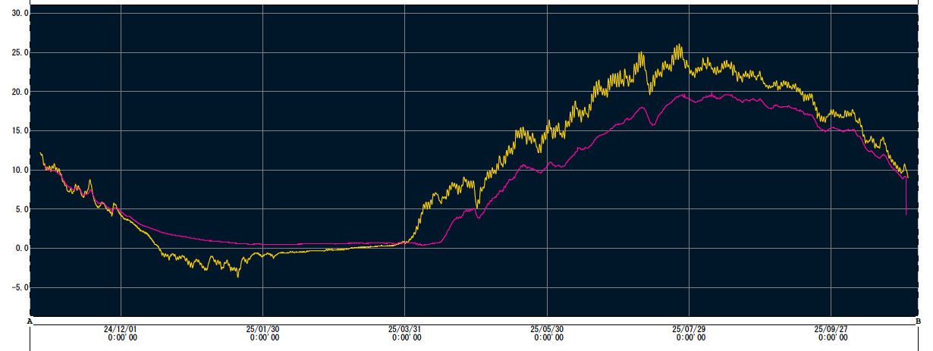Click the 5.0 vertical axis label
This screenshot has width=933, height=351.
tap(18, 209)
